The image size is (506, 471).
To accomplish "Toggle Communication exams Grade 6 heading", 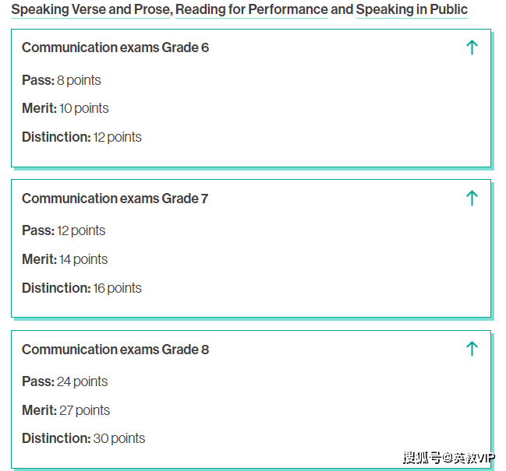I will coord(115,47).
